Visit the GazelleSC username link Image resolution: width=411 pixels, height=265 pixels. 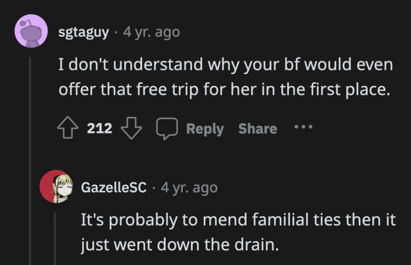pyautogui.click(x=113, y=188)
